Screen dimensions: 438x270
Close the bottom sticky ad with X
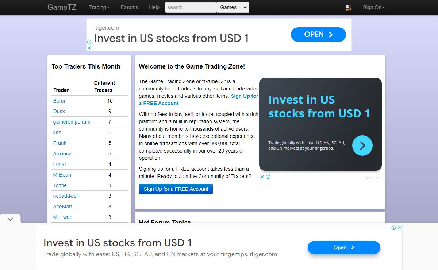(399, 228)
